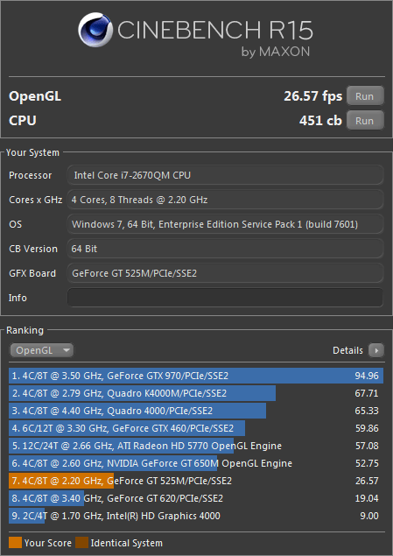Click the 52.75 score value
This screenshot has width=393, height=556.
click(x=367, y=463)
